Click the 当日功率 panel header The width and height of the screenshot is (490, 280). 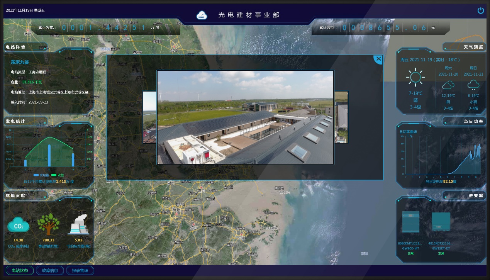point(473,121)
